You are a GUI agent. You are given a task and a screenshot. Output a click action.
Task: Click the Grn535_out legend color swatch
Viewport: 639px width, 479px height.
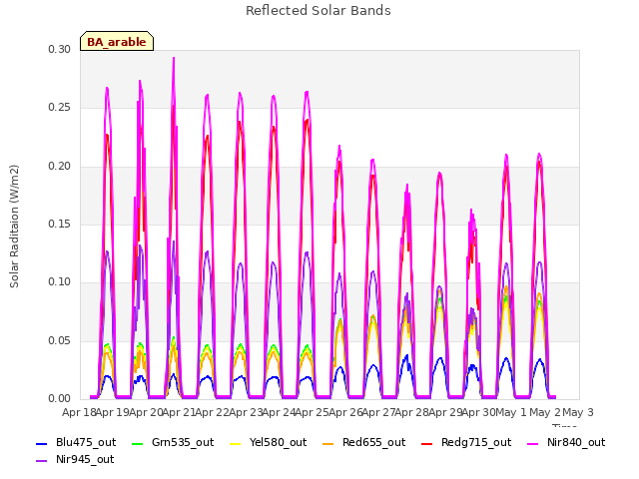(138, 443)
